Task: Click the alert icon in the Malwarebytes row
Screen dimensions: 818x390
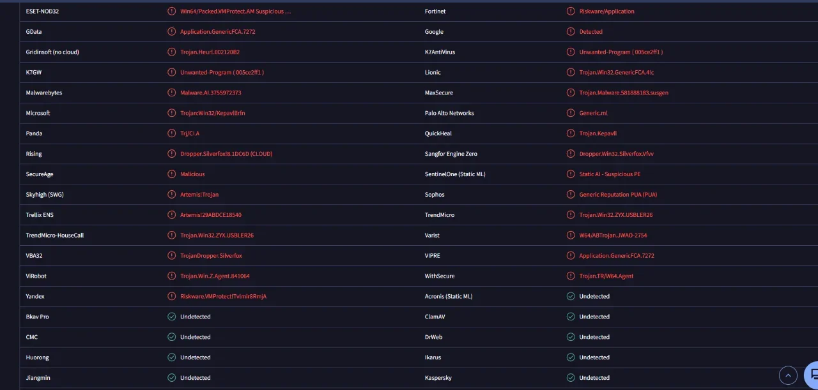Action: (x=171, y=93)
